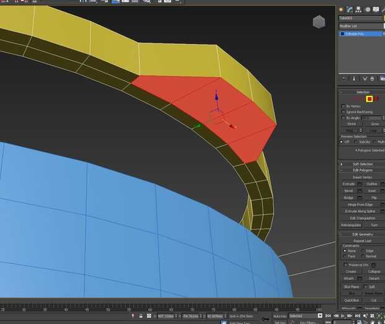This screenshot has width=385, height=324.
Task: Click the Outline button
Action: click(372, 184)
